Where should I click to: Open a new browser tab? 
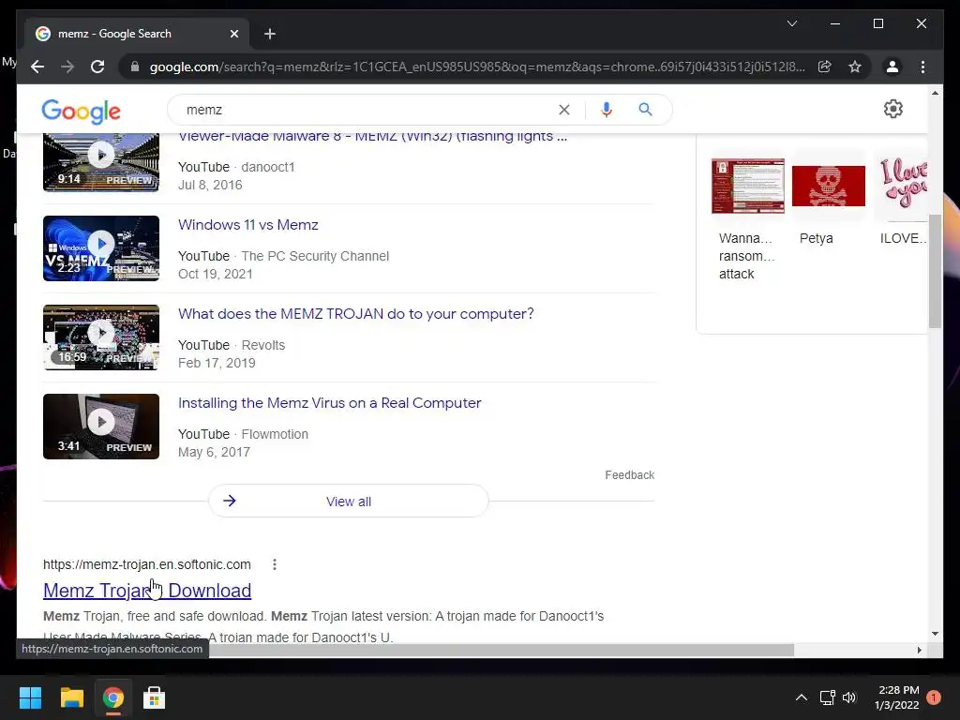pyautogui.click(x=270, y=34)
